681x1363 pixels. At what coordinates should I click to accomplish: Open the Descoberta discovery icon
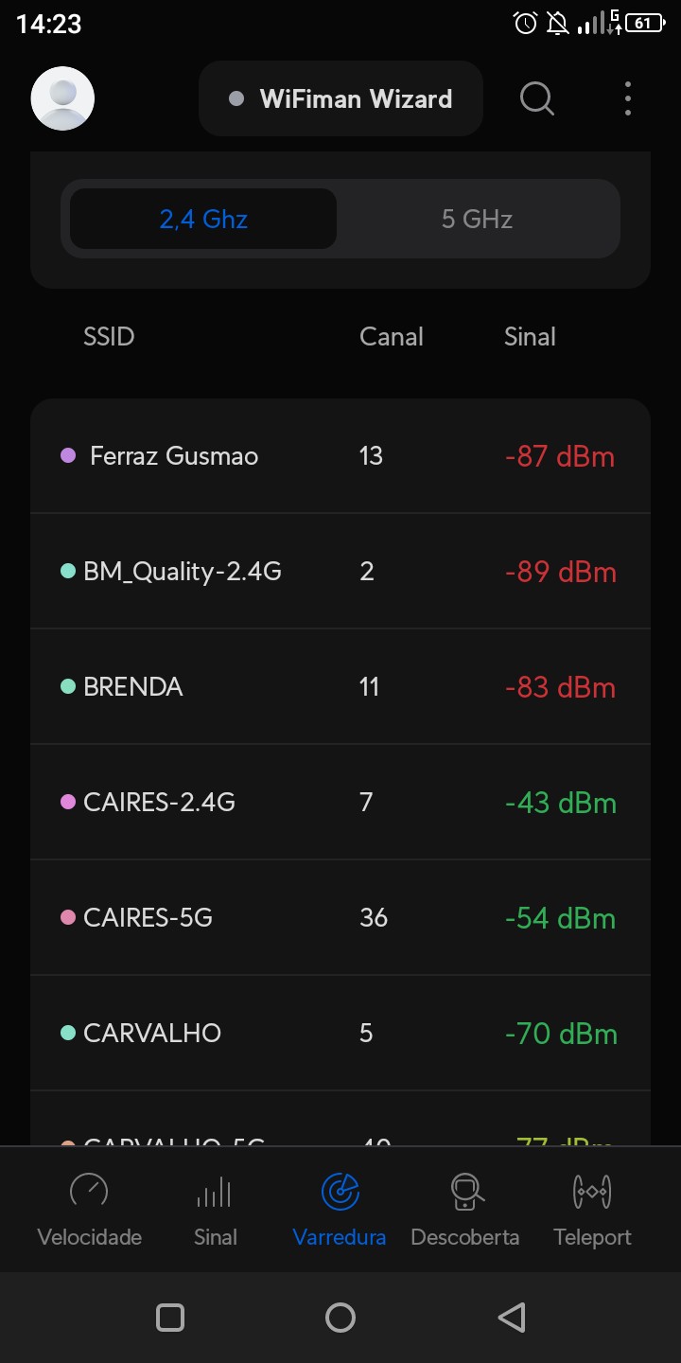465,1193
